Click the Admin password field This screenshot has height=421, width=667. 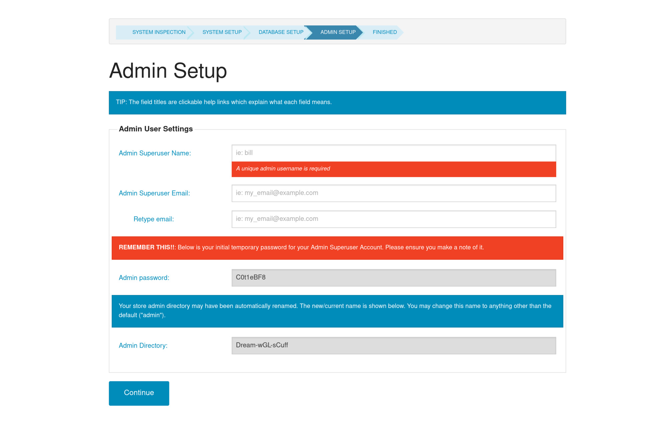pyautogui.click(x=394, y=277)
